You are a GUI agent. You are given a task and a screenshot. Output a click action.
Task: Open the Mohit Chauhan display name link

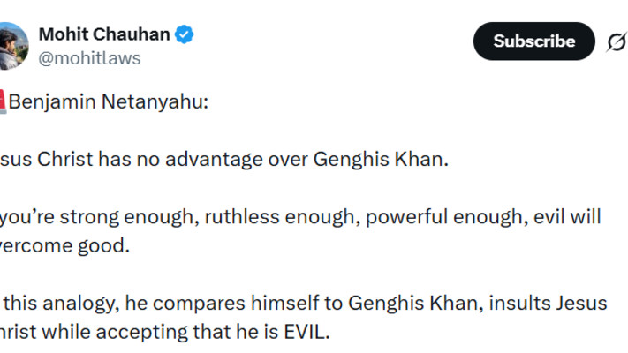click(x=105, y=36)
